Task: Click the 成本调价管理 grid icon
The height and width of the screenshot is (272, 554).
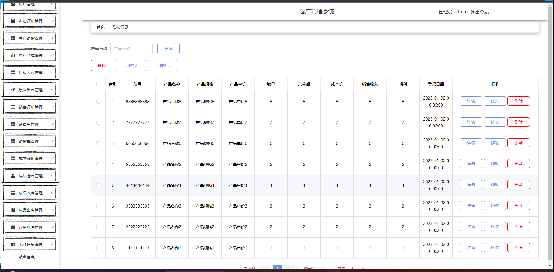Action: [13, 159]
